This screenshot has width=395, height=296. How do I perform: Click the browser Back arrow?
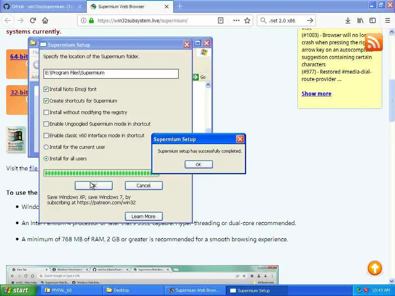[x=8, y=21]
